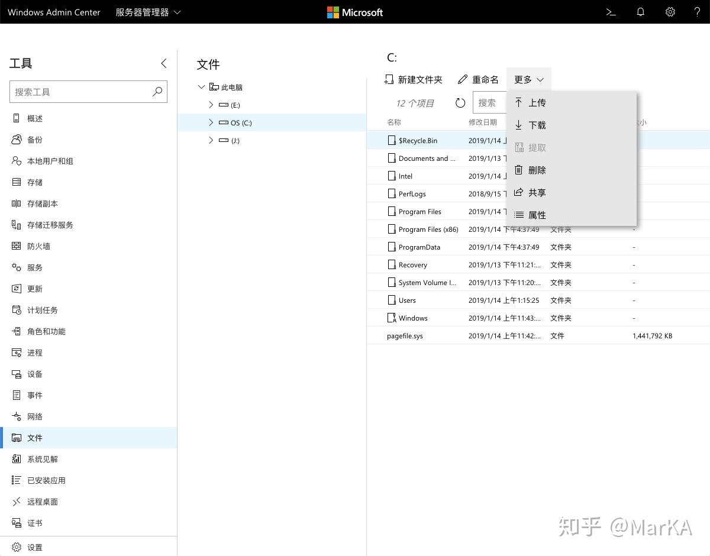Click the 1,441,792 KB size cell
Image resolution: width=710 pixels, height=556 pixels.
coord(652,336)
